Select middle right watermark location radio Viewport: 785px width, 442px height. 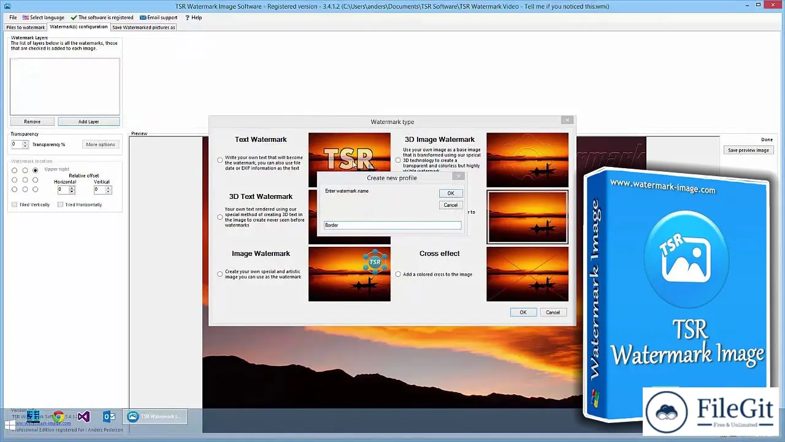35,180
